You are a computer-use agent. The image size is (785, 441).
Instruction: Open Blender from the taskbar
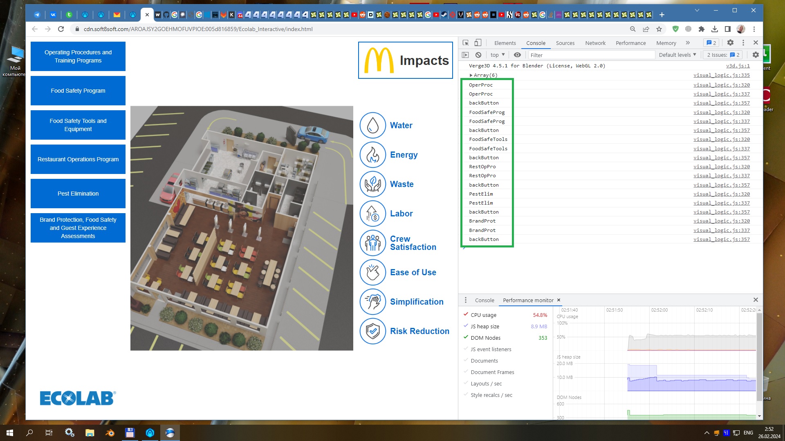[110, 433]
